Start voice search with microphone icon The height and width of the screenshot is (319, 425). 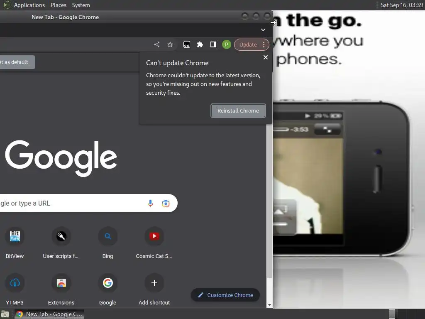(x=150, y=203)
